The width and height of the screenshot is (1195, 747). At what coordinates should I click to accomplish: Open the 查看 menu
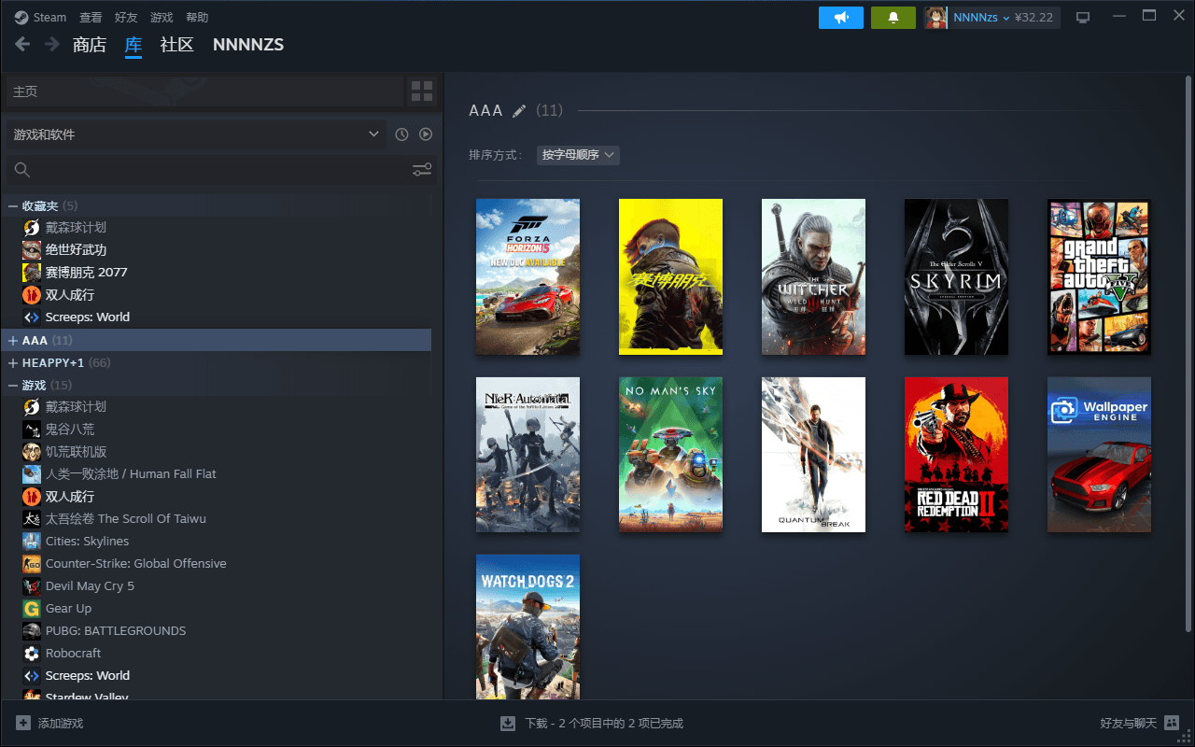91,18
